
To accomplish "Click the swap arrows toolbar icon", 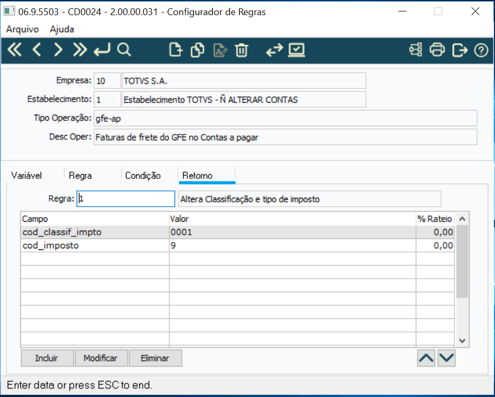I will pyautogui.click(x=274, y=50).
